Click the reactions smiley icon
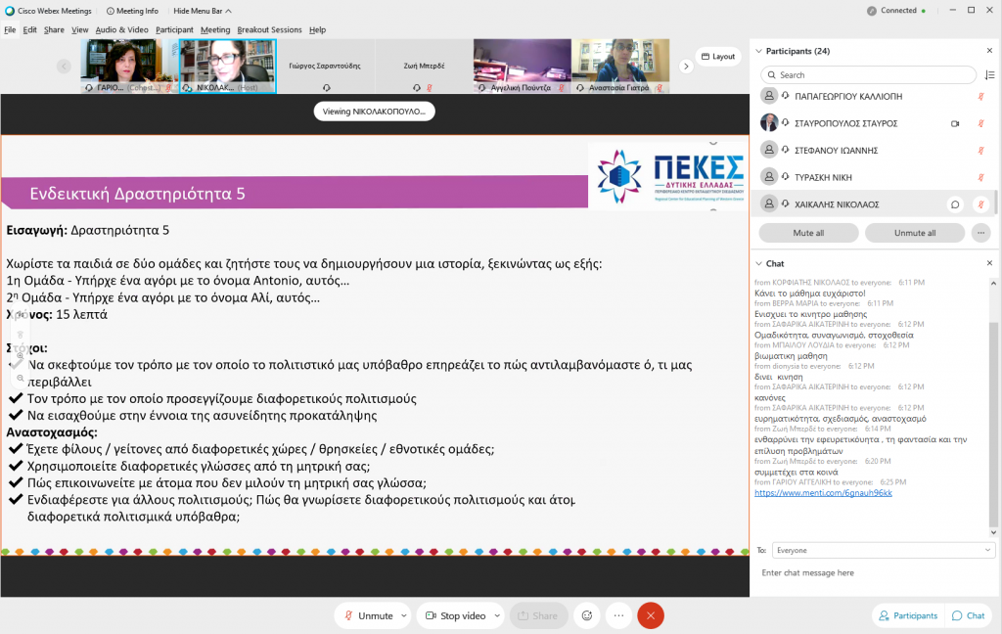Screen dimensions: 1002x634 (x=587, y=615)
